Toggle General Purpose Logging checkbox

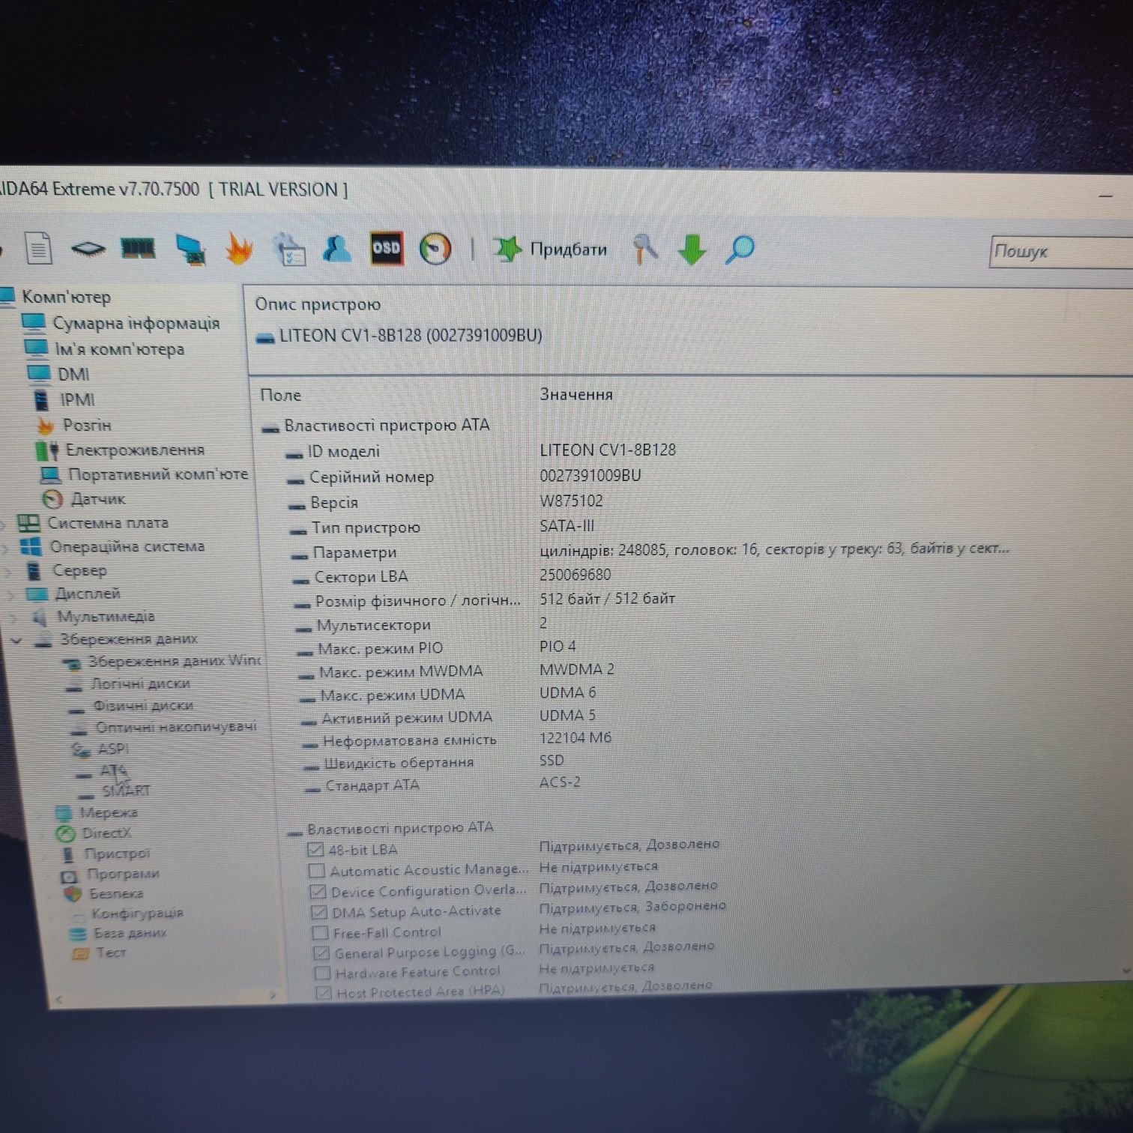(321, 953)
